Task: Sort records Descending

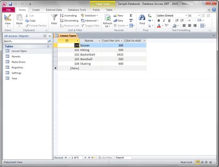Action: coord(69,20)
